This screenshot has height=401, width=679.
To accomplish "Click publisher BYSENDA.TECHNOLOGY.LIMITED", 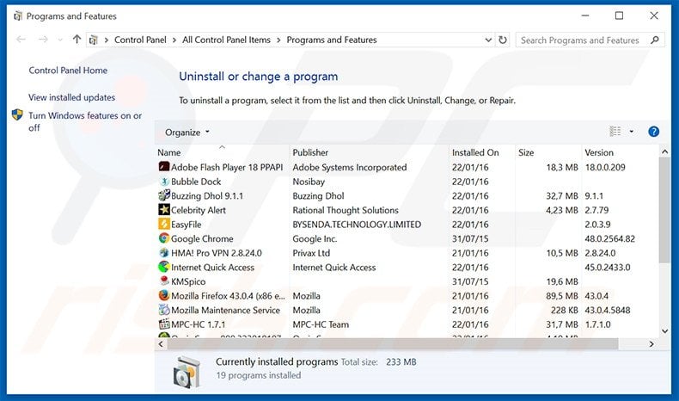I will [x=357, y=225].
